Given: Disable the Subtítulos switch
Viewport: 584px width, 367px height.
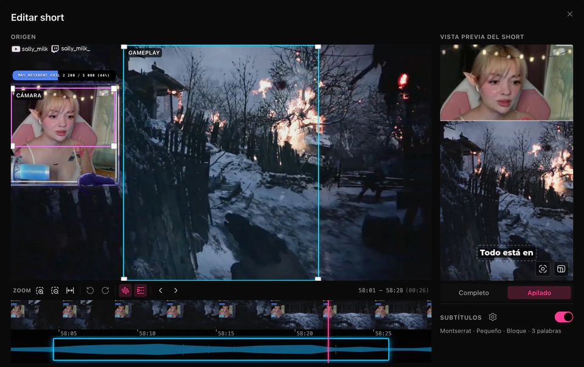Looking at the screenshot, I should pyautogui.click(x=563, y=317).
